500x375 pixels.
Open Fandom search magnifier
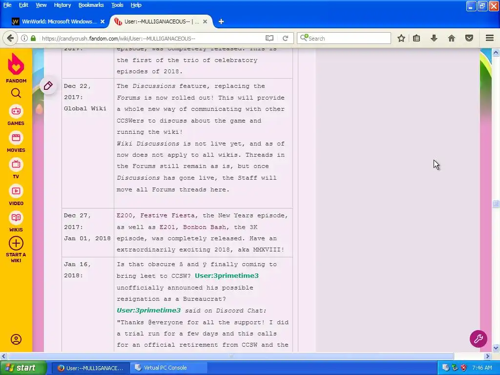click(16, 93)
